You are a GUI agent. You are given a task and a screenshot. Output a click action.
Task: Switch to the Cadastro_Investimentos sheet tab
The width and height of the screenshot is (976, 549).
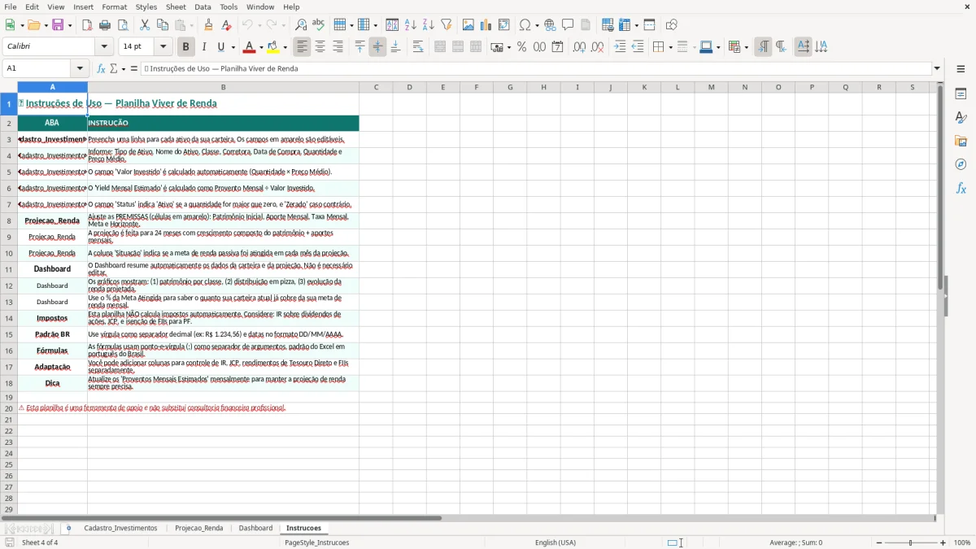click(x=120, y=528)
